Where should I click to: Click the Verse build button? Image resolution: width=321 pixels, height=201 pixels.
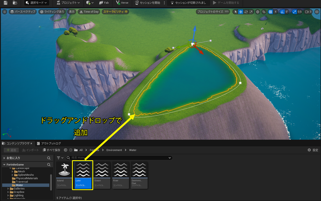(122, 3)
